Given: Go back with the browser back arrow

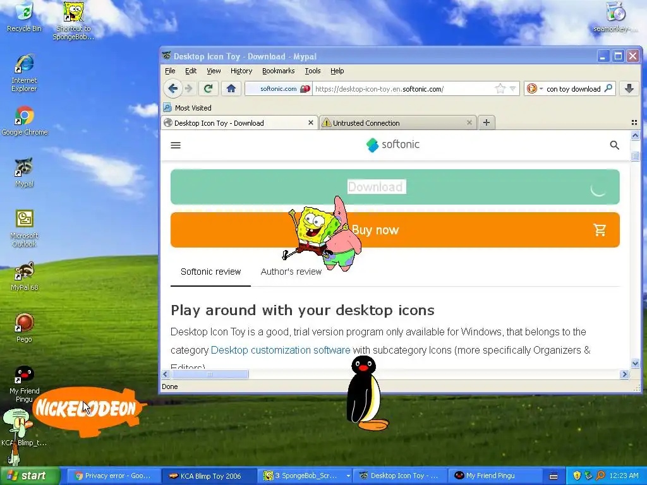Looking at the screenshot, I should (x=173, y=88).
